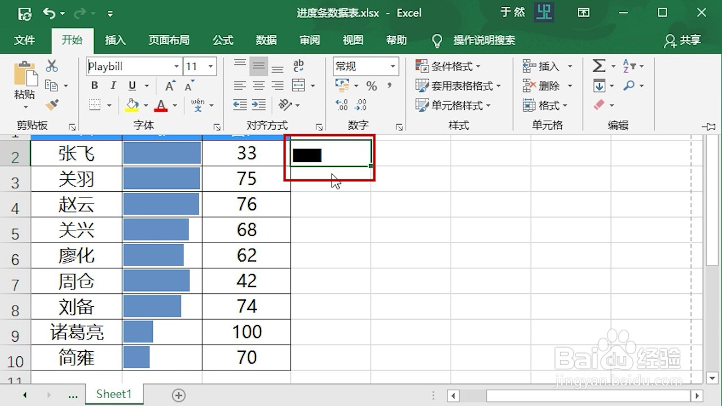Open the 字体颜色 red color swatch
722x406 pixels.
coord(160,105)
